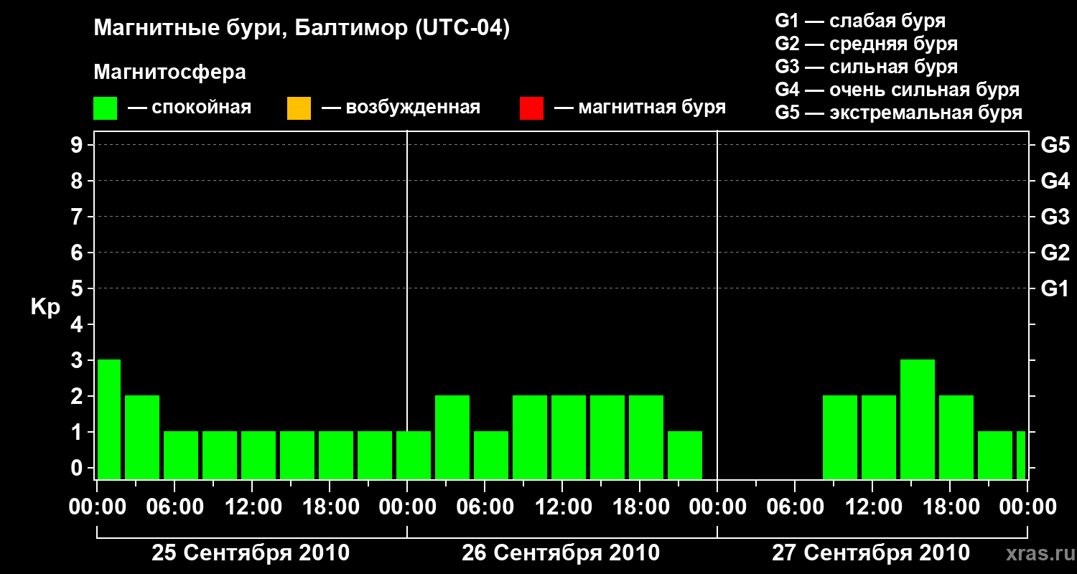Click the Kp 1 bar at 21:00 on 26 September
1077x574 pixels.
(685, 455)
